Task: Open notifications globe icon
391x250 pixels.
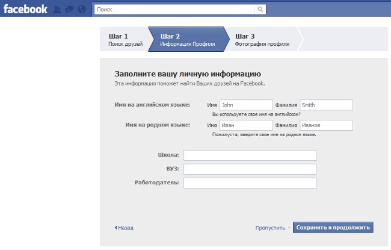Action: coord(82,10)
